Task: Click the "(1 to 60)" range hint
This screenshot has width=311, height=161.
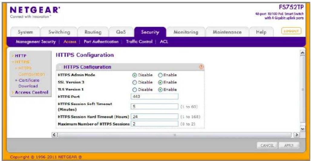Action: pos(189,107)
